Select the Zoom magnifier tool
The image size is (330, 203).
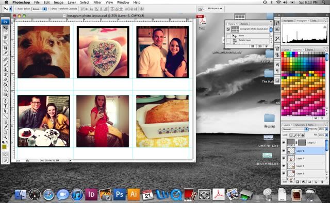[x=6, y=137]
